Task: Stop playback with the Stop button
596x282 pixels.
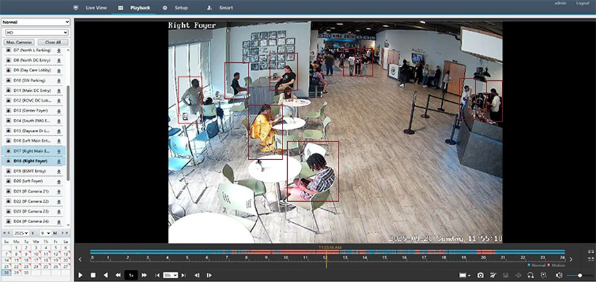Action: click(x=93, y=275)
